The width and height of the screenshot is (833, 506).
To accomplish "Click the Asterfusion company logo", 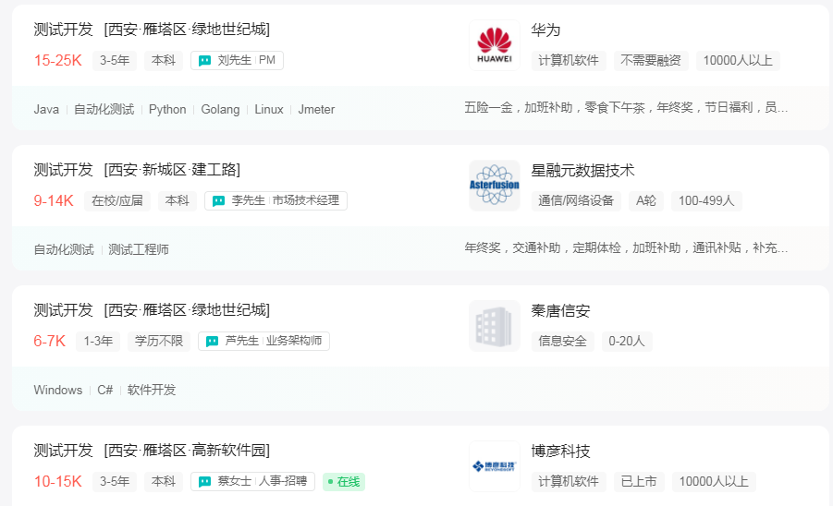I will click(494, 186).
